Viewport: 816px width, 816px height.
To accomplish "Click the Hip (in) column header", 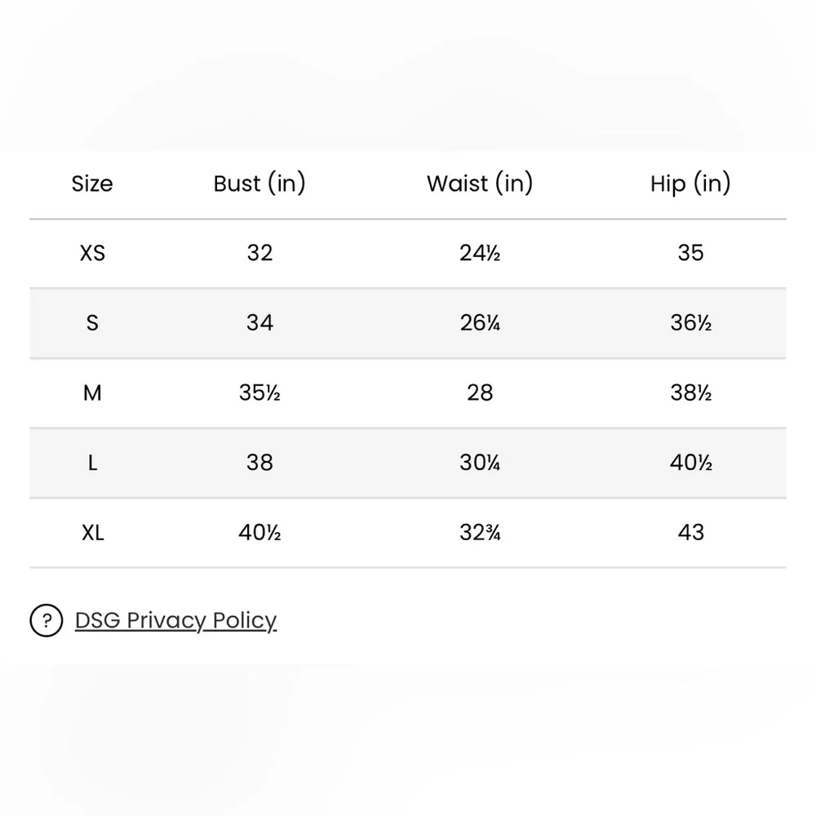I will coord(690,184).
